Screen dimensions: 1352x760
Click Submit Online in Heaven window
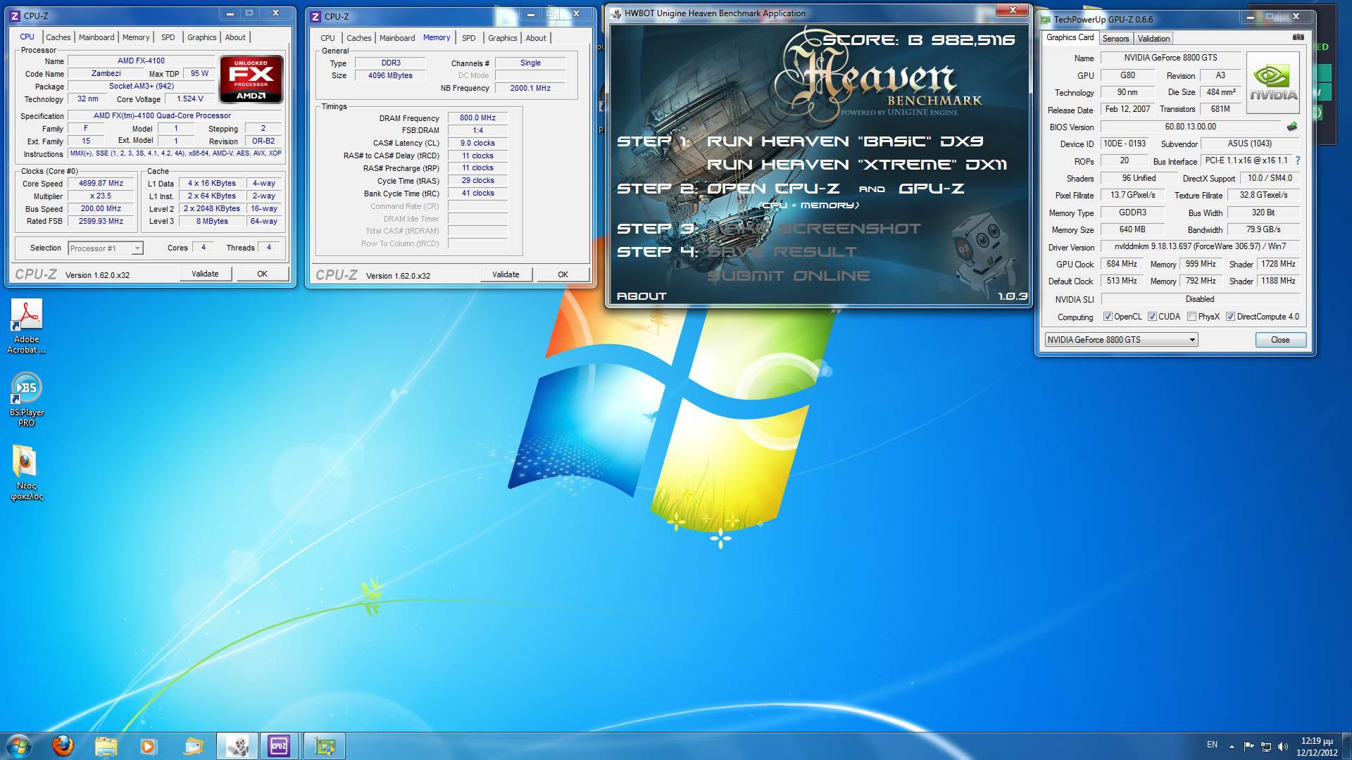tap(788, 276)
